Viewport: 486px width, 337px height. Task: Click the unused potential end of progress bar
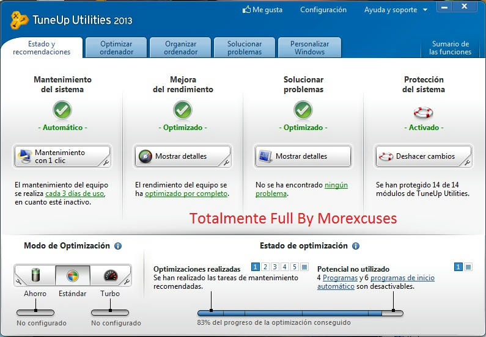click(x=392, y=313)
